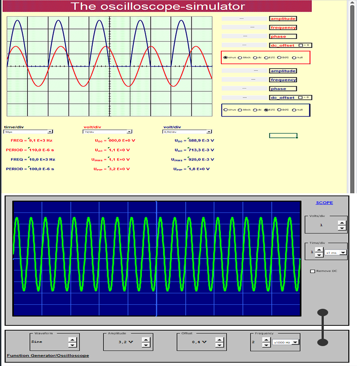357x366 pixels.
Task: Click the Waveform up arrow stepper
Action: (x=73, y=340)
